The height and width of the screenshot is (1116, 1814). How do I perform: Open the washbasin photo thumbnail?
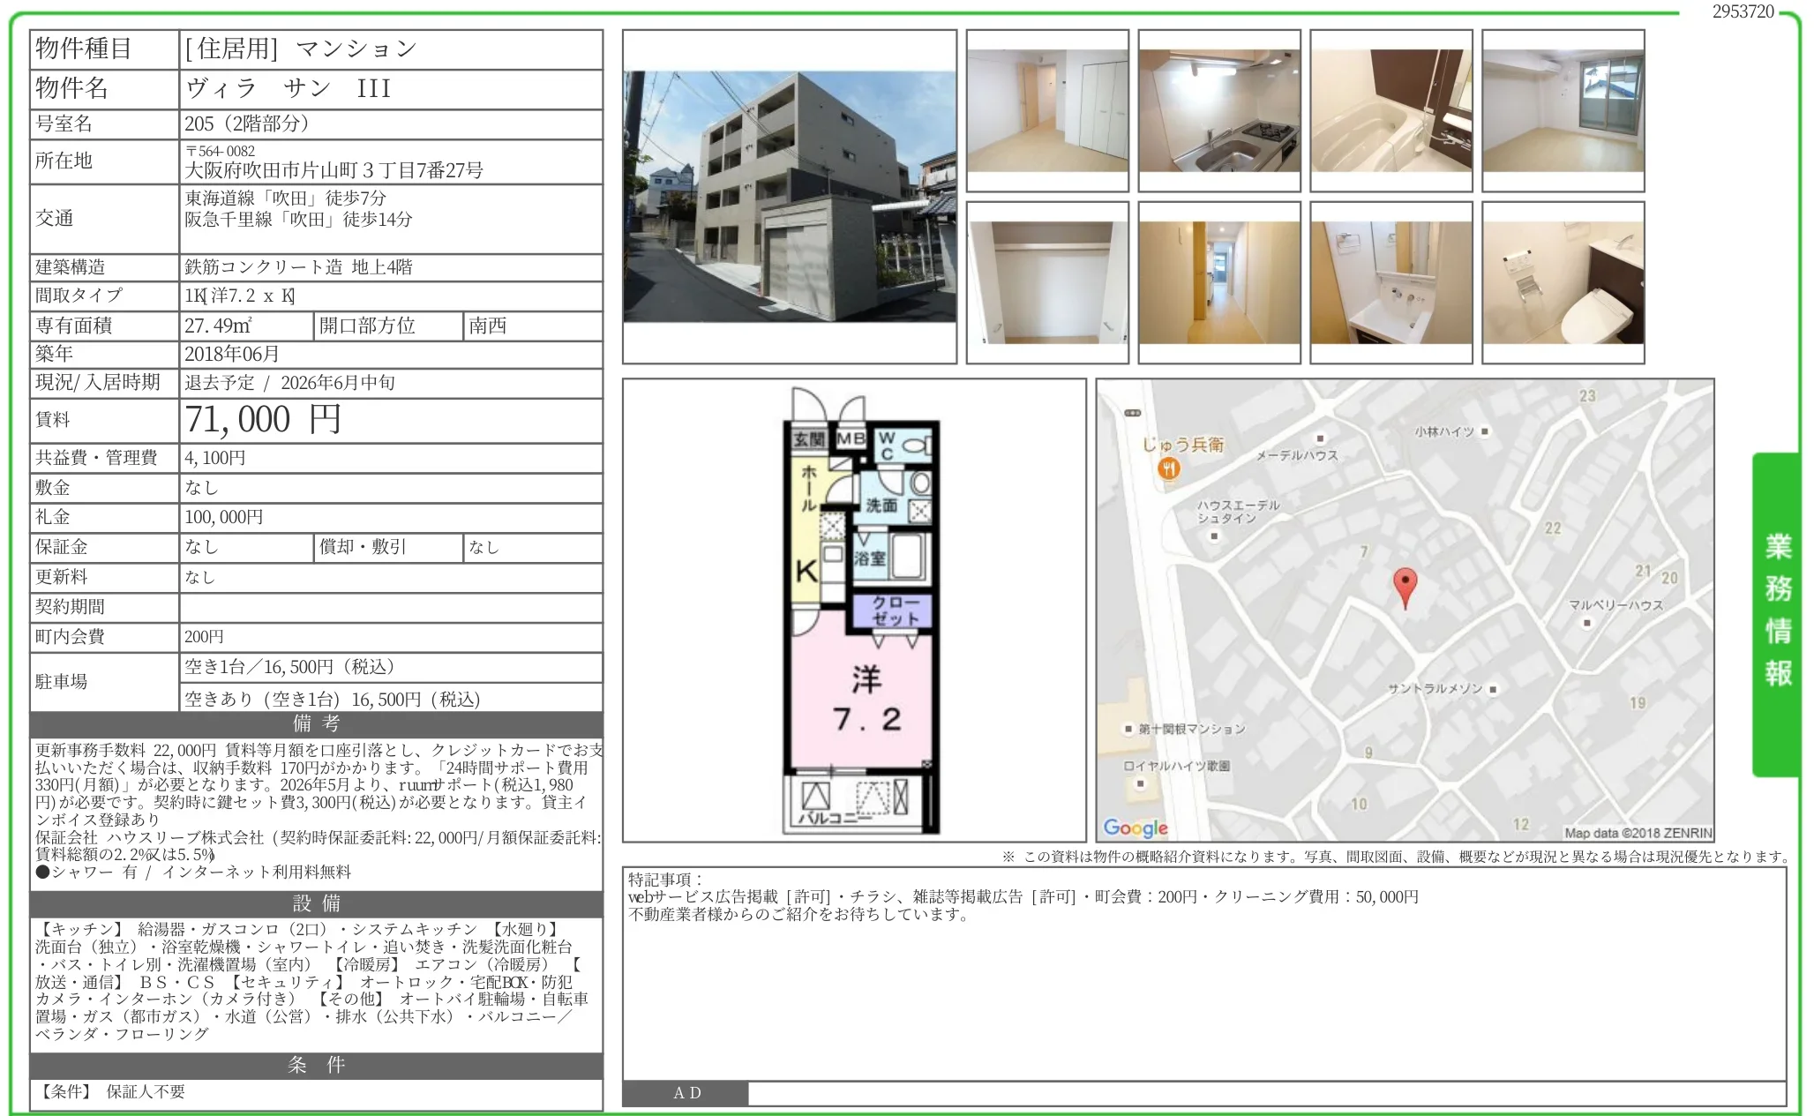(x=1390, y=282)
